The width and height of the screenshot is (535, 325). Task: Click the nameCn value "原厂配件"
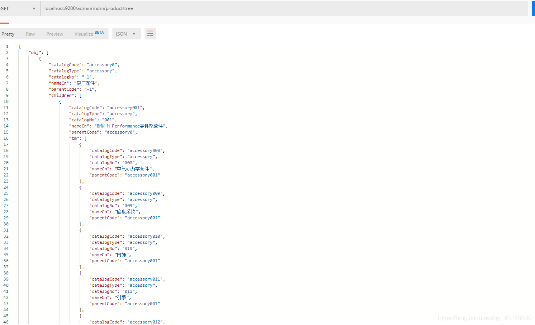(x=86, y=83)
